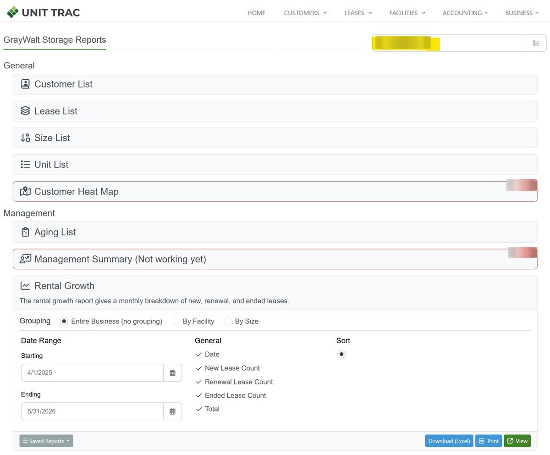Click the Aging List clipboard icon
This screenshot has width=550, height=455.
click(x=26, y=232)
